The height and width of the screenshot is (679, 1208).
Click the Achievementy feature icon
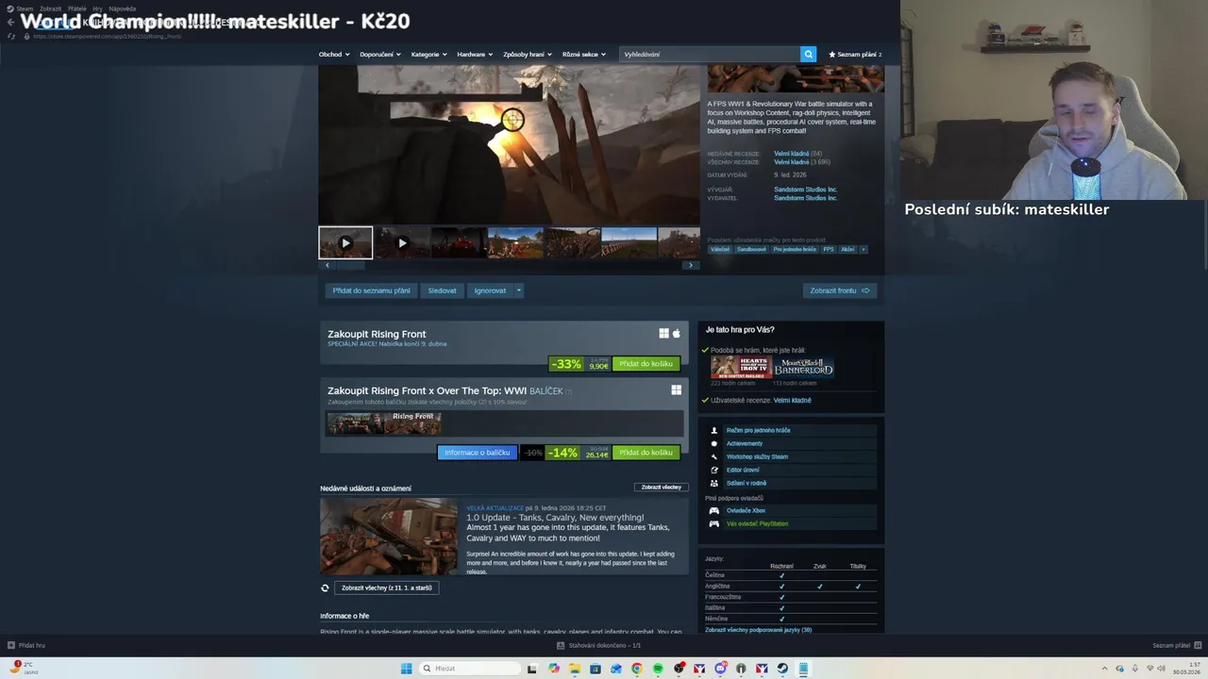tap(713, 443)
